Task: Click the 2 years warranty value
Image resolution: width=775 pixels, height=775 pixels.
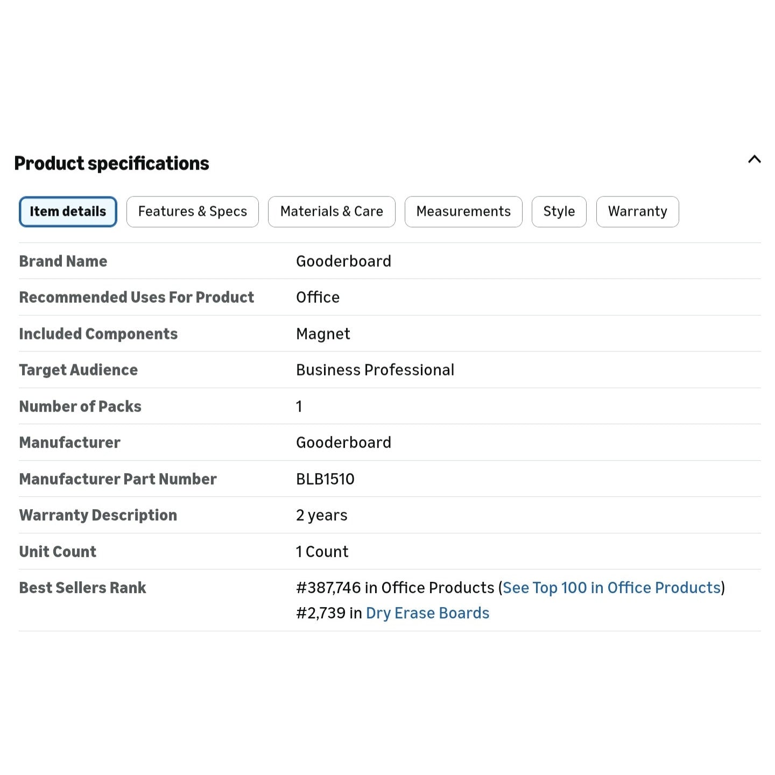Action: click(x=321, y=515)
